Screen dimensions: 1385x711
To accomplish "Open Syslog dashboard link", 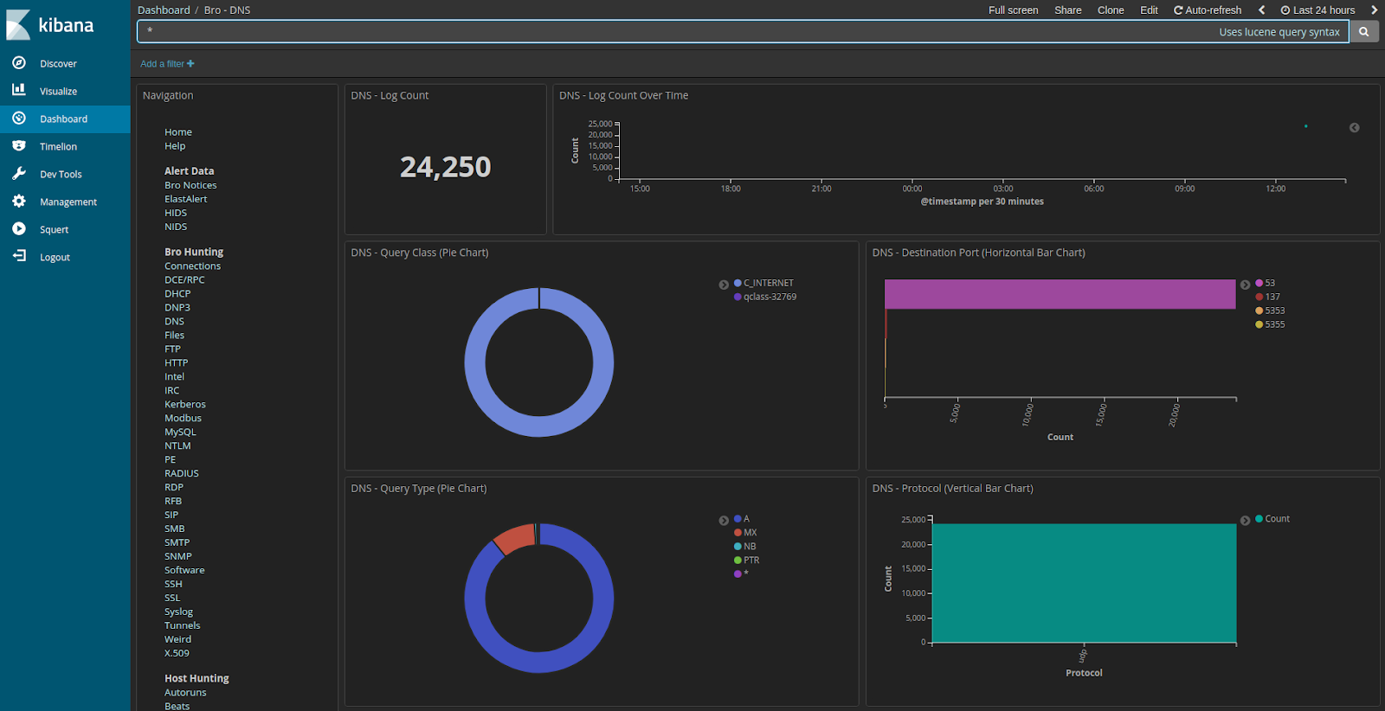I will [x=178, y=612].
